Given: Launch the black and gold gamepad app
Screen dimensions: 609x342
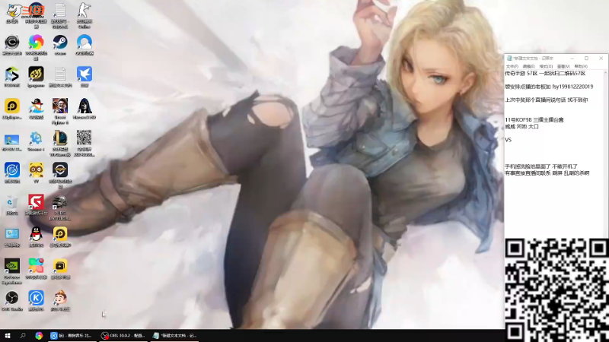Looking at the screenshot, I should click(36, 74).
